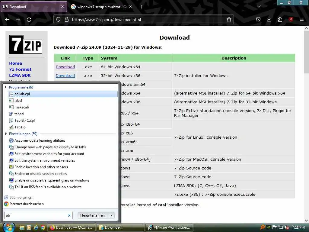Collapse the Programme (6) group
309x232 pixels.
pos(6,87)
